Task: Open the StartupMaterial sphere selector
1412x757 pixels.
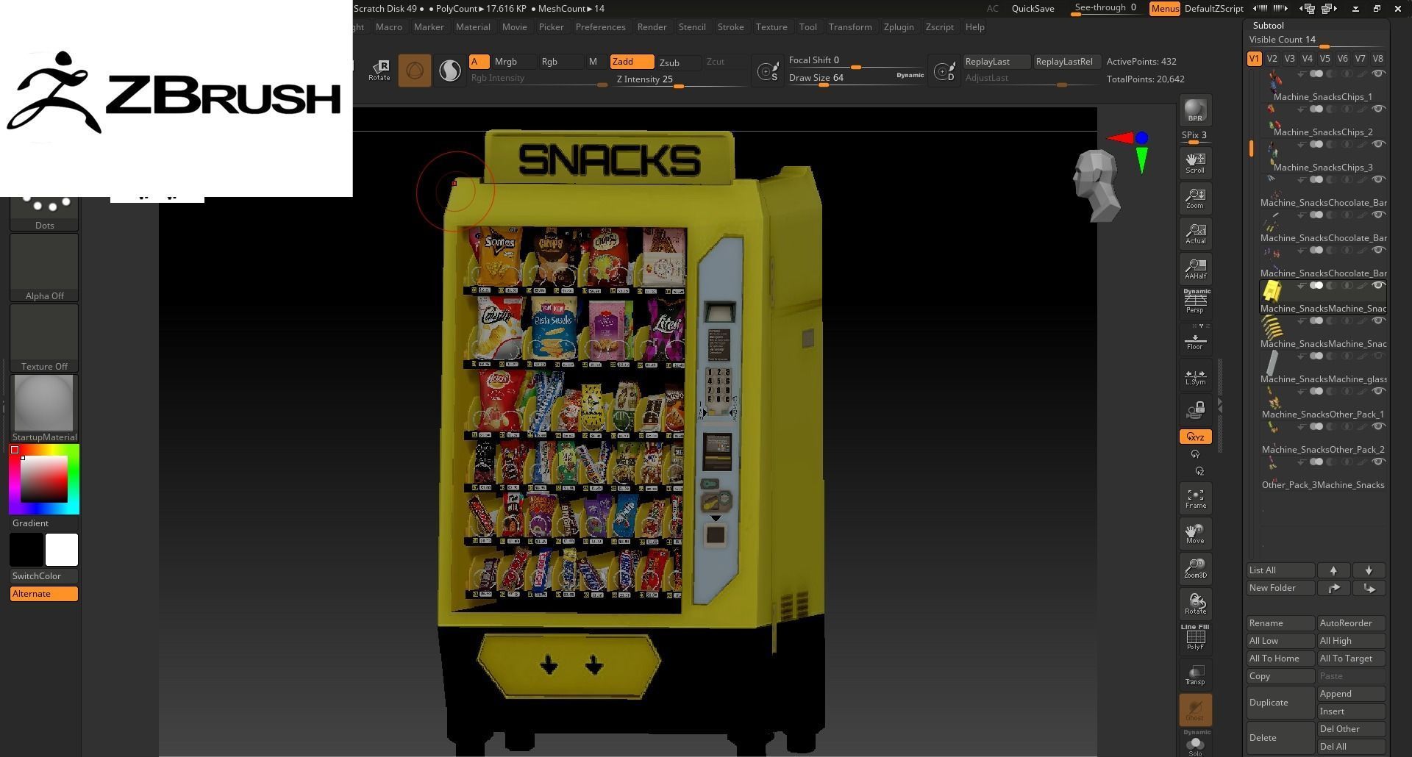Action: (44, 409)
